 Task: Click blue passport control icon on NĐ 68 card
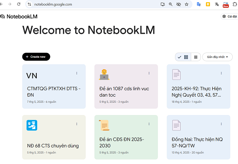tap(32, 126)
